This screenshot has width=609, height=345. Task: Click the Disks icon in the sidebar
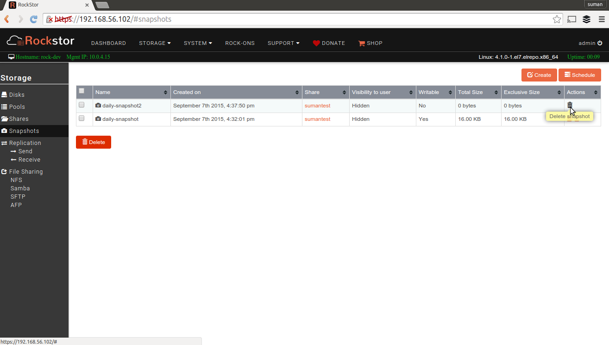click(4, 94)
